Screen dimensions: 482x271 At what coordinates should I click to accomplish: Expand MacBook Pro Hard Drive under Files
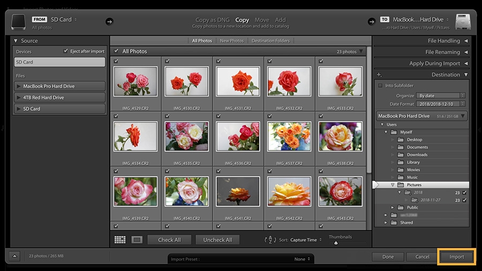(19, 86)
